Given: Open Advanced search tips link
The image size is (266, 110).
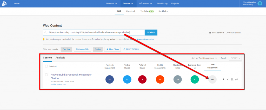Looking at the screenshot, I should click(x=145, y=39).
